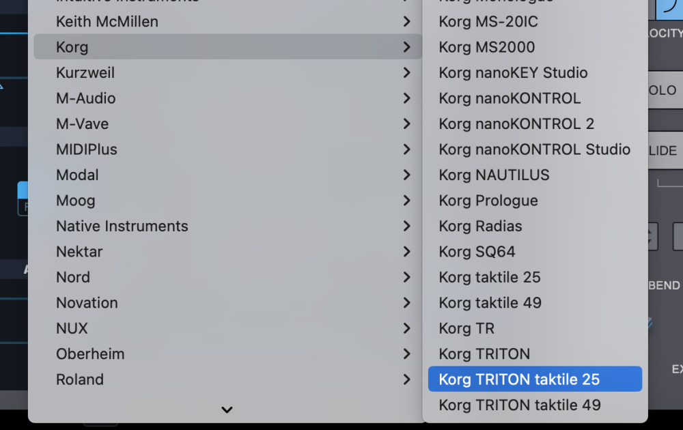This screenshot has width=683, height=430.
Task: Choose Korg NAUTILUS
Action: (x=494, y=175)
